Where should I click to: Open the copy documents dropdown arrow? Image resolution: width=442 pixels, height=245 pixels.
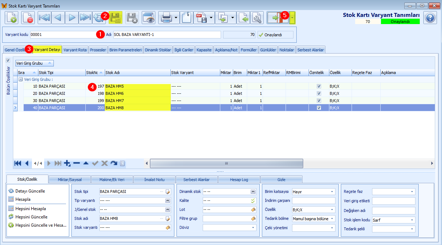(x=232, y=17)
